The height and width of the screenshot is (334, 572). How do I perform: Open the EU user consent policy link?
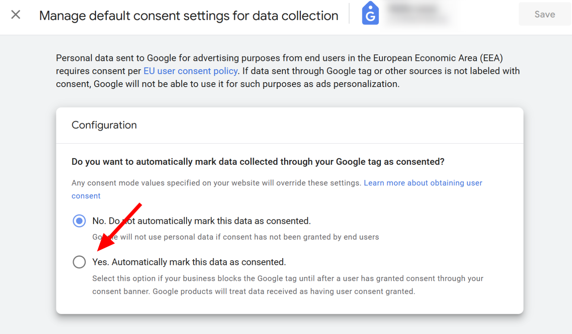190,71
